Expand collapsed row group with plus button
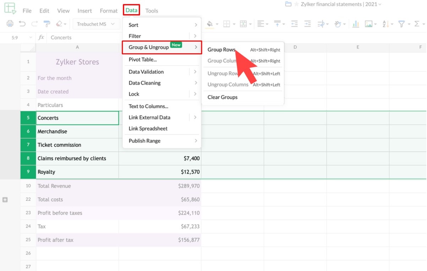The image size is (427, 271). (5, 200)
